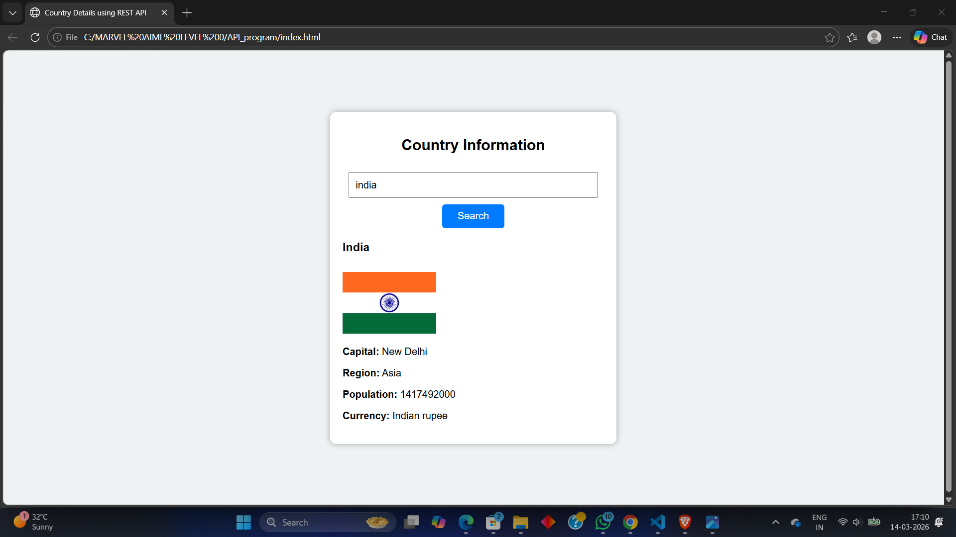
Task: Open a new tab with plus button
Action: click(x=187, y=12)
